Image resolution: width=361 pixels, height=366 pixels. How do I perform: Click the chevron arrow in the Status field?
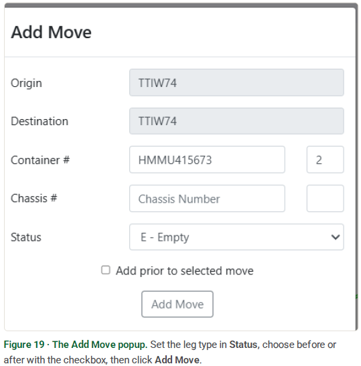[336, 237]
